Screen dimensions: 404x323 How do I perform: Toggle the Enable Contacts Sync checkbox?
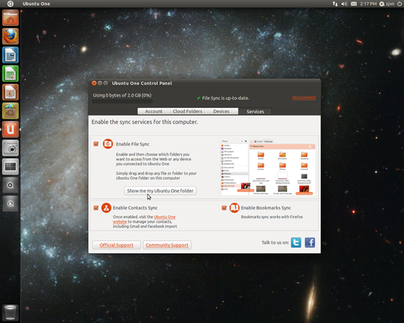click(96, 208)
